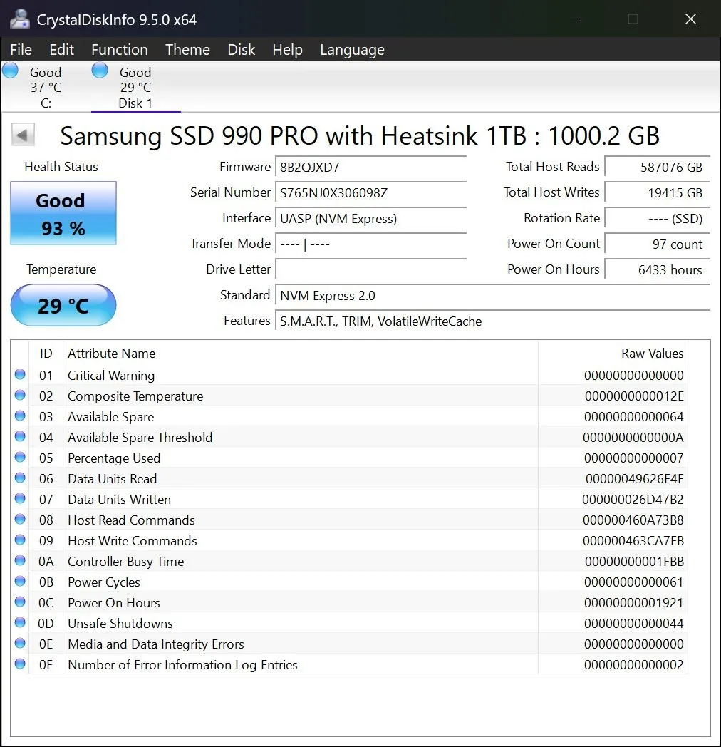
Task: Click raw value 00000049626F4F
Action: 634,479
